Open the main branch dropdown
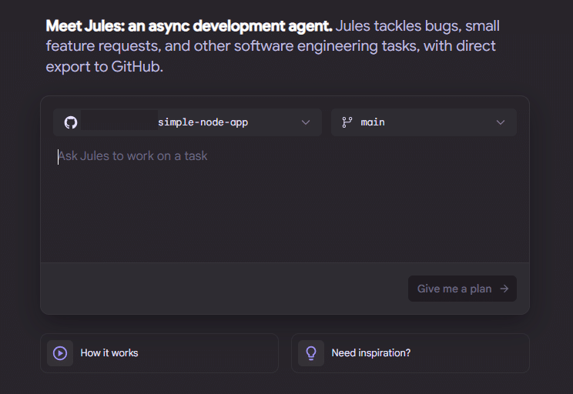 point(424,122)
